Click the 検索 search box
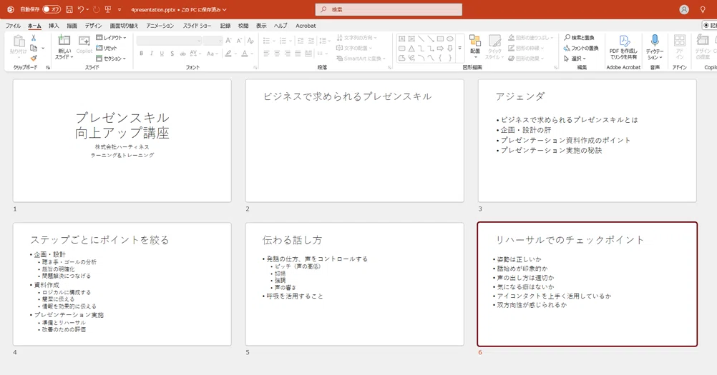This screenshot has height=375, width=717. point(389,9)
